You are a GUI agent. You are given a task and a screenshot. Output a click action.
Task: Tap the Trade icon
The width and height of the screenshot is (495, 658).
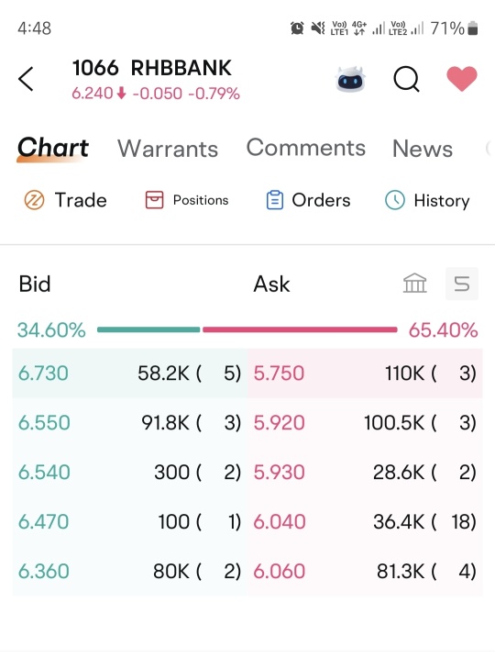click(x=34, y=200)
